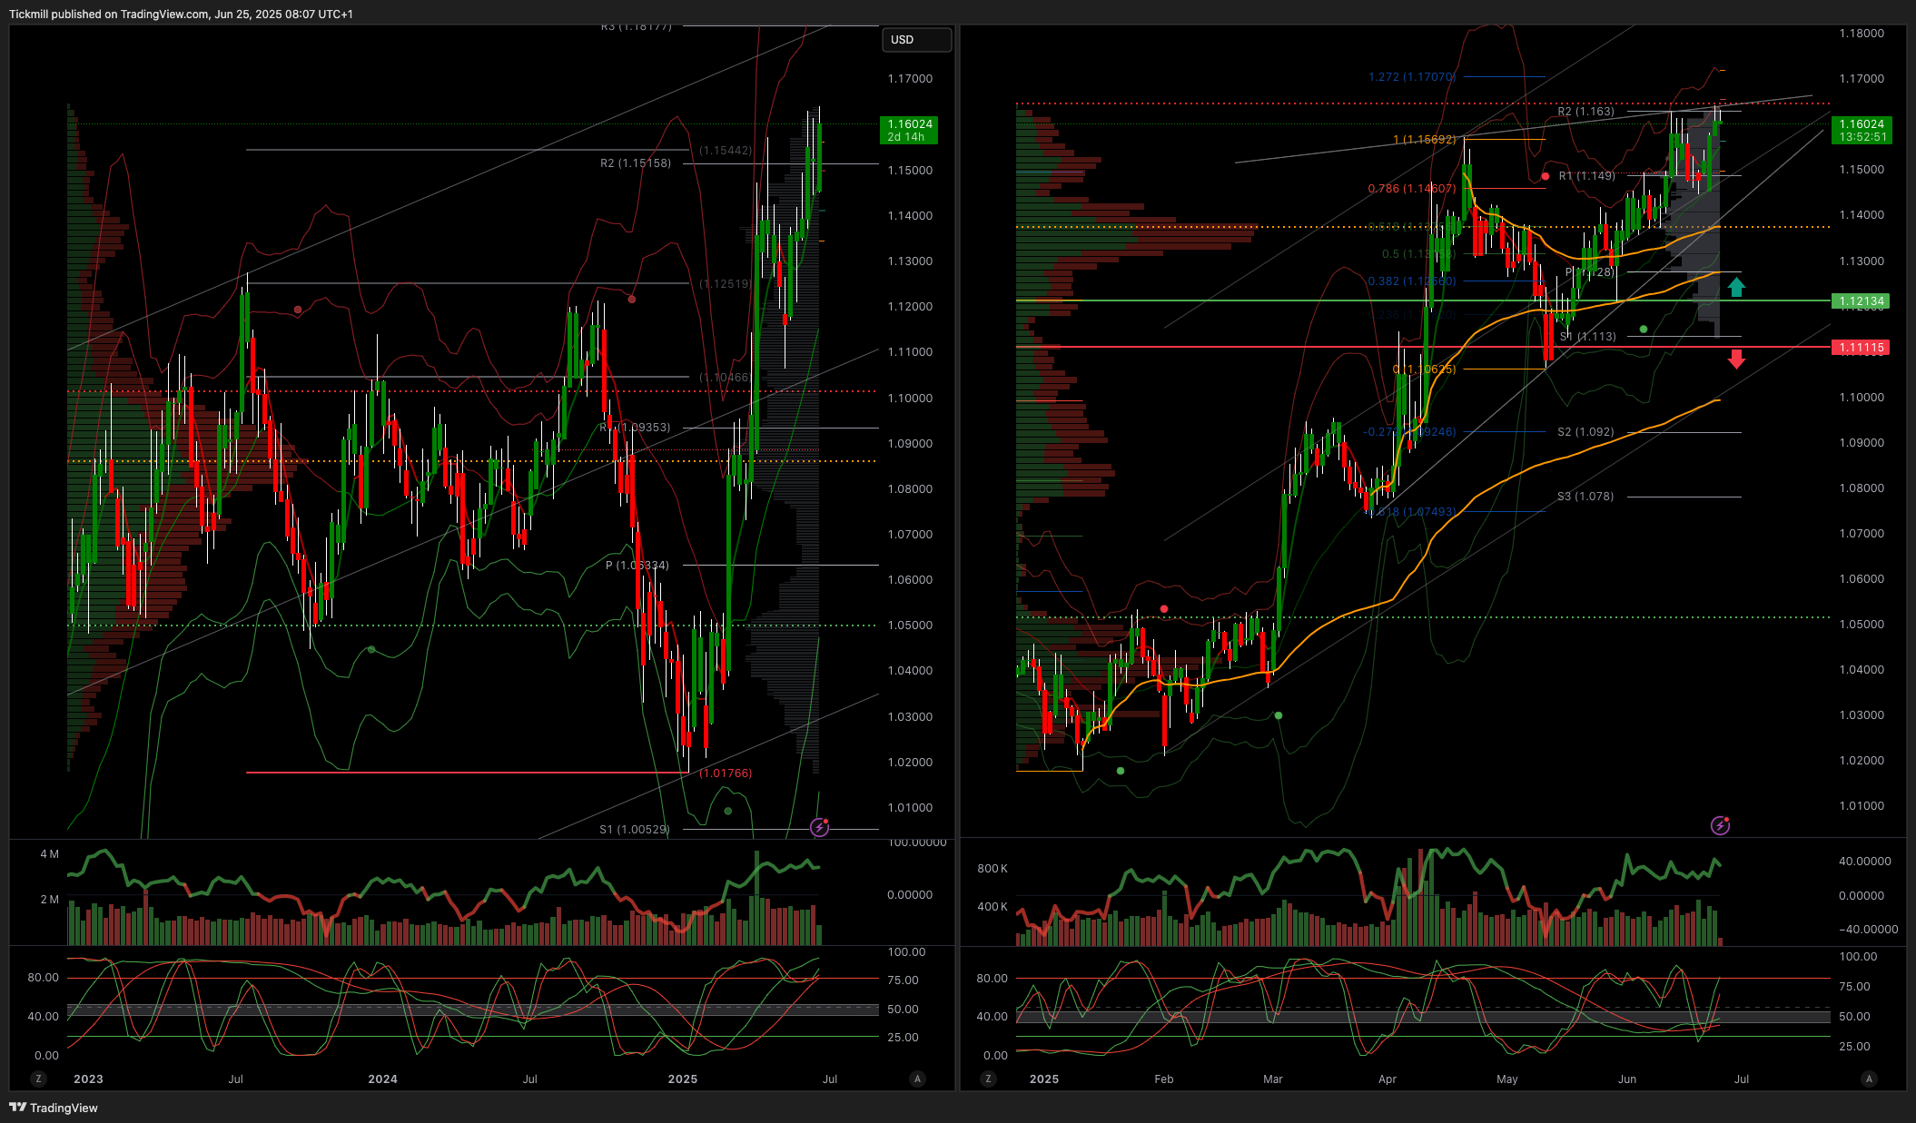Click the 1.272 (1.17070) Fibonacci label

point(1412,77)
